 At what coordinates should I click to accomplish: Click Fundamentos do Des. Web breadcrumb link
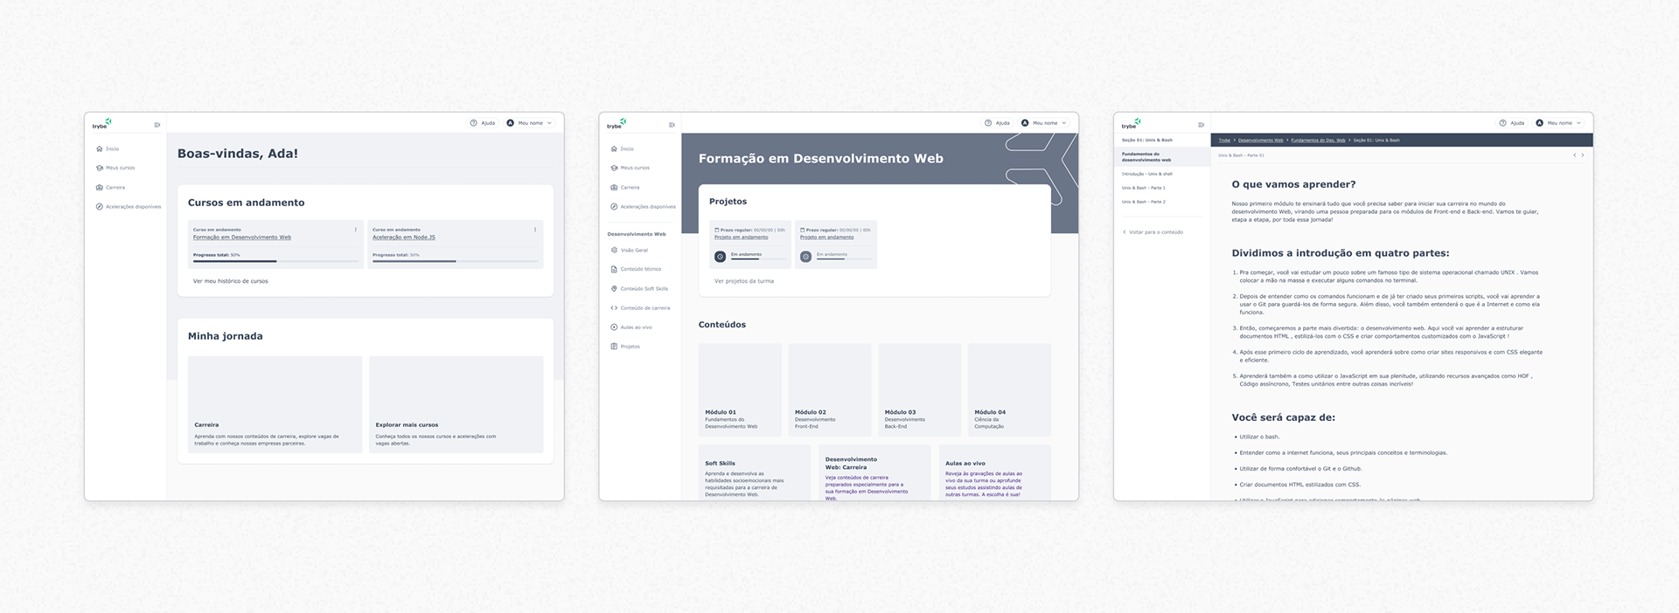[1319, 141]
